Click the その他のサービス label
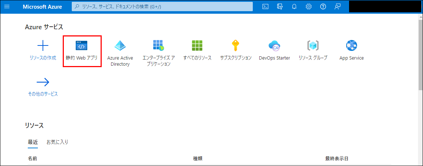423x166 pixels. click(43, 94)
